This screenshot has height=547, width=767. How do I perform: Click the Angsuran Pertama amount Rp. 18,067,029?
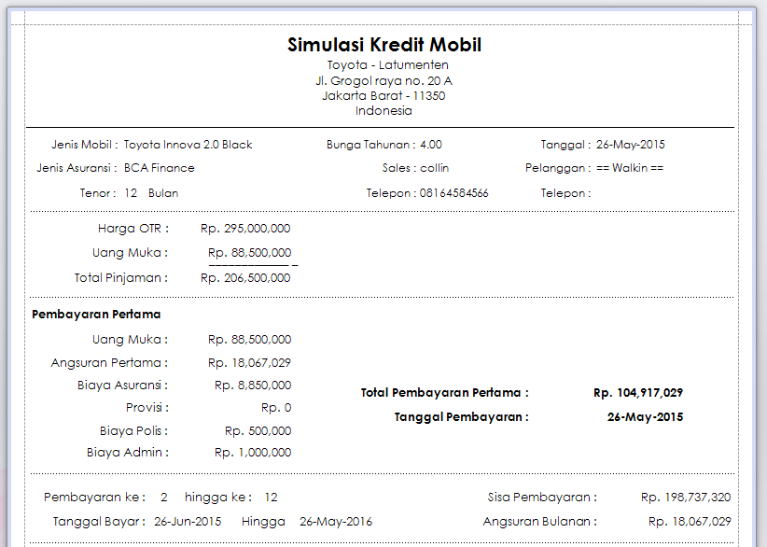(x=248, y=364)
